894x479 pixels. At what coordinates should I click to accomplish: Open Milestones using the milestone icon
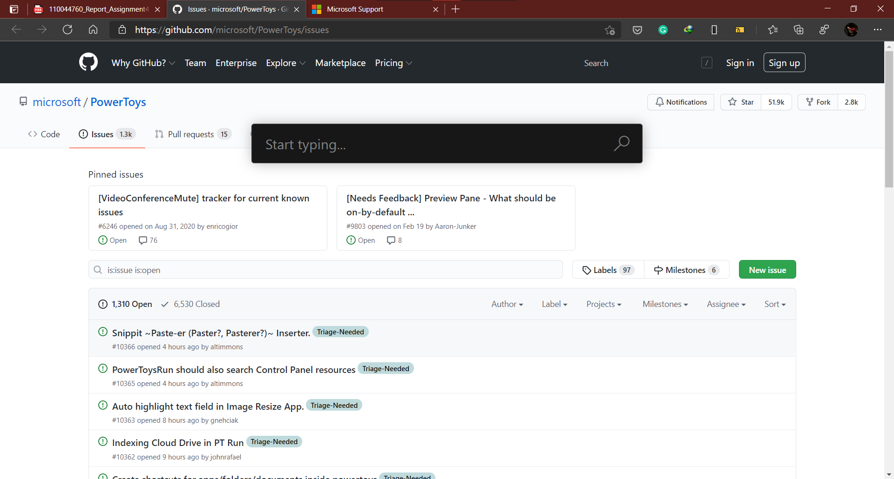686,269
